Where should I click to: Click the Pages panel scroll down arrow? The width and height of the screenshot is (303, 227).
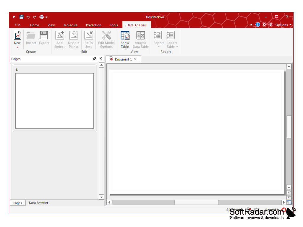[101, 197]
